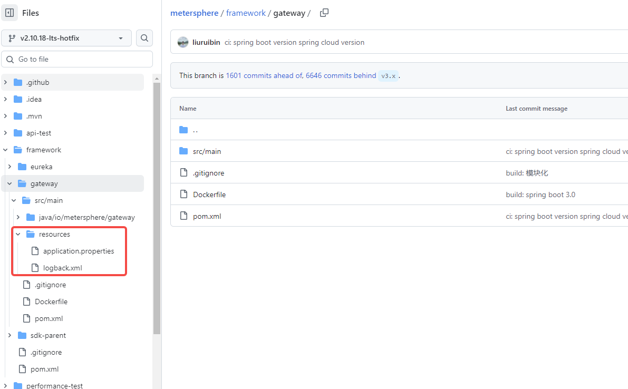Open java/io/metersphere/gateway in file tree
Image resolution: width=628 pixels, height=389 pixels.
(86, 217)
